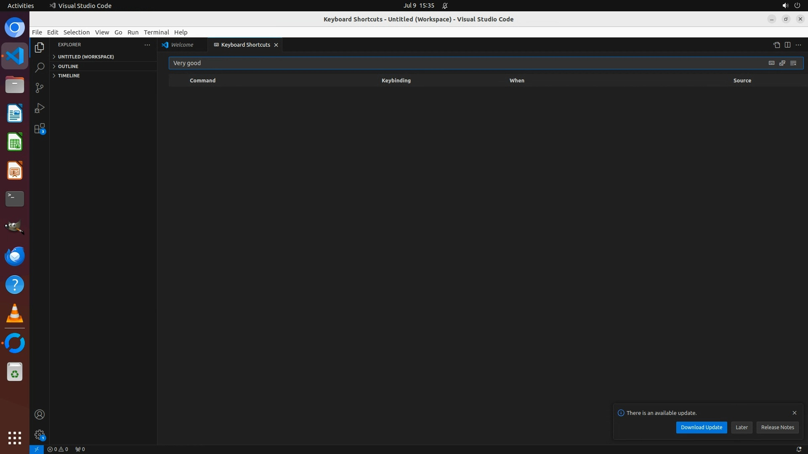Expand the Timeline section
Screen dimensions: 808x454
(x=69, y=76)
